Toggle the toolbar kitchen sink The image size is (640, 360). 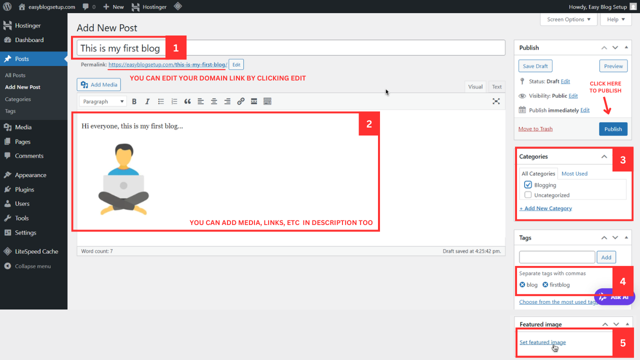(x=267, y=101)
